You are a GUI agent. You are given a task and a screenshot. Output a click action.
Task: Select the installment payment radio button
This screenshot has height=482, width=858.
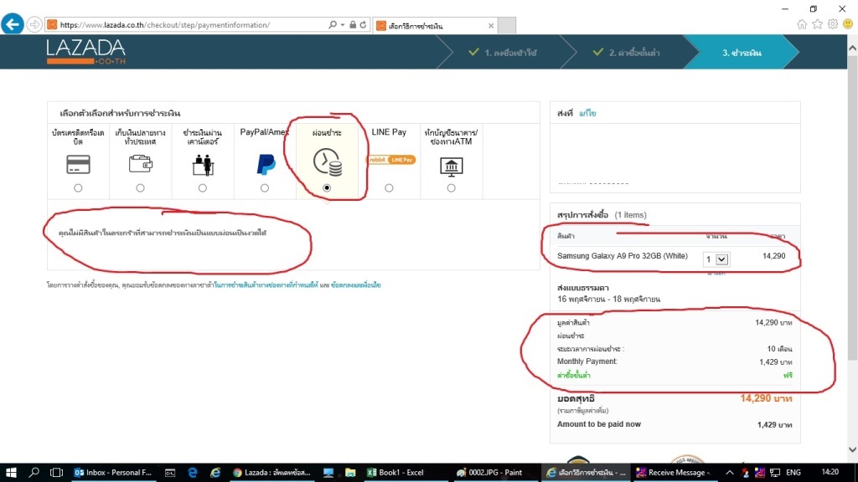coord(327,188)
